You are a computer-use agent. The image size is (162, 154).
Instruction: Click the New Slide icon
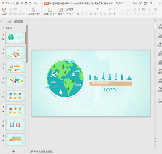pos(50,10)
